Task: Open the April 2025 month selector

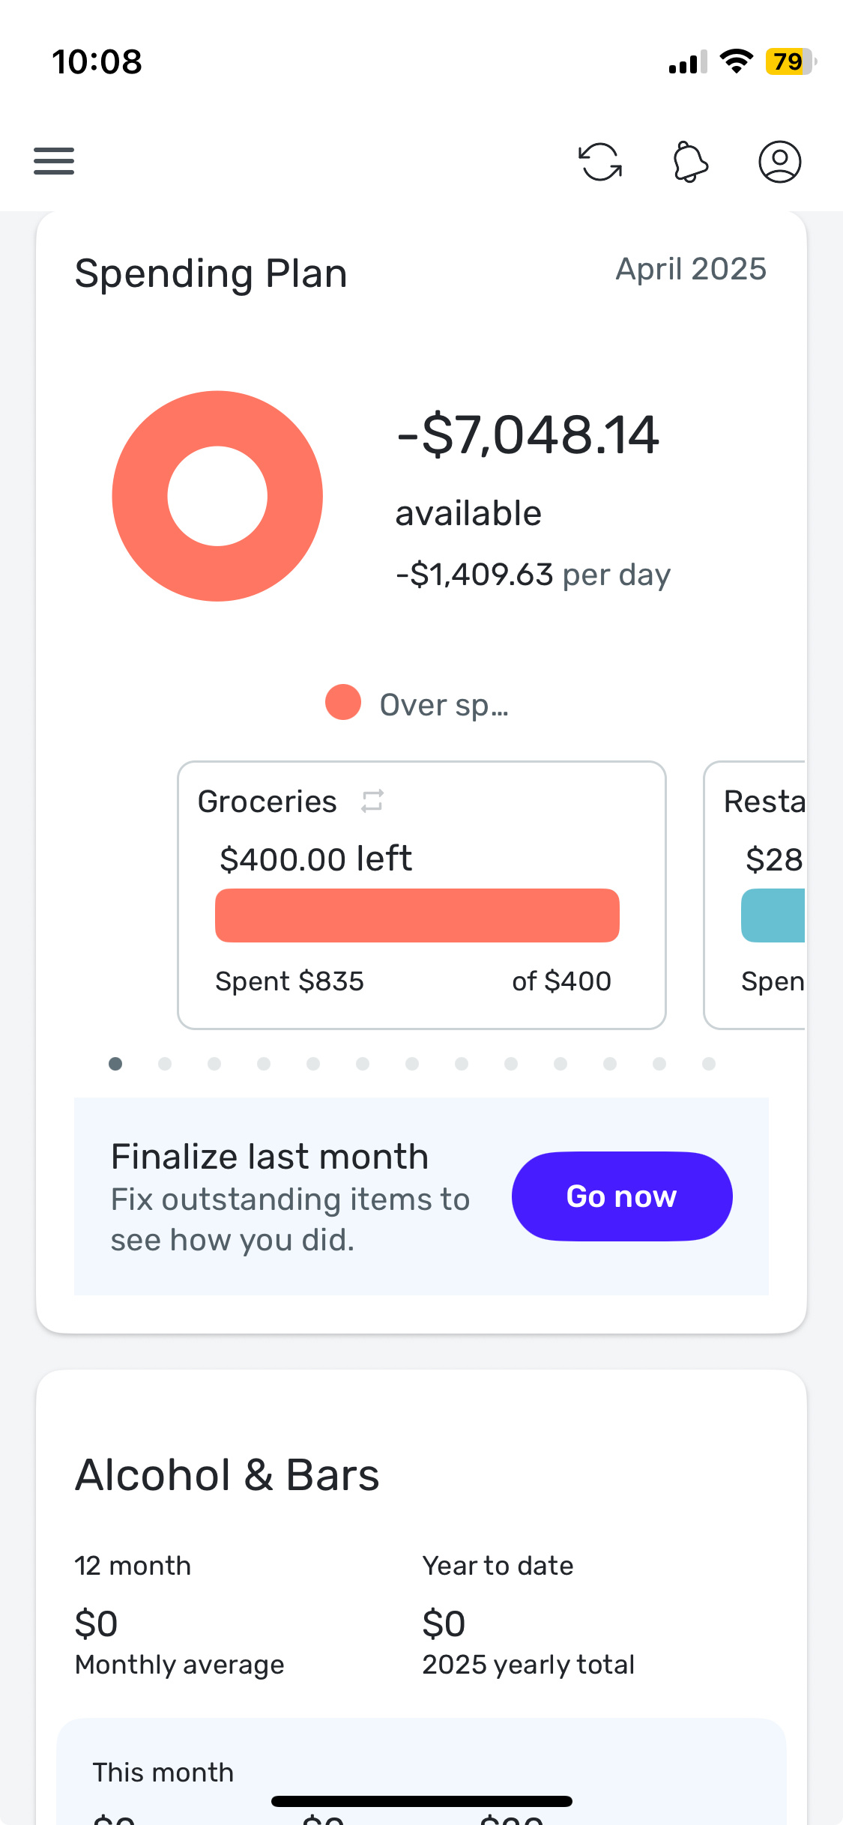Action: [691, 269]
